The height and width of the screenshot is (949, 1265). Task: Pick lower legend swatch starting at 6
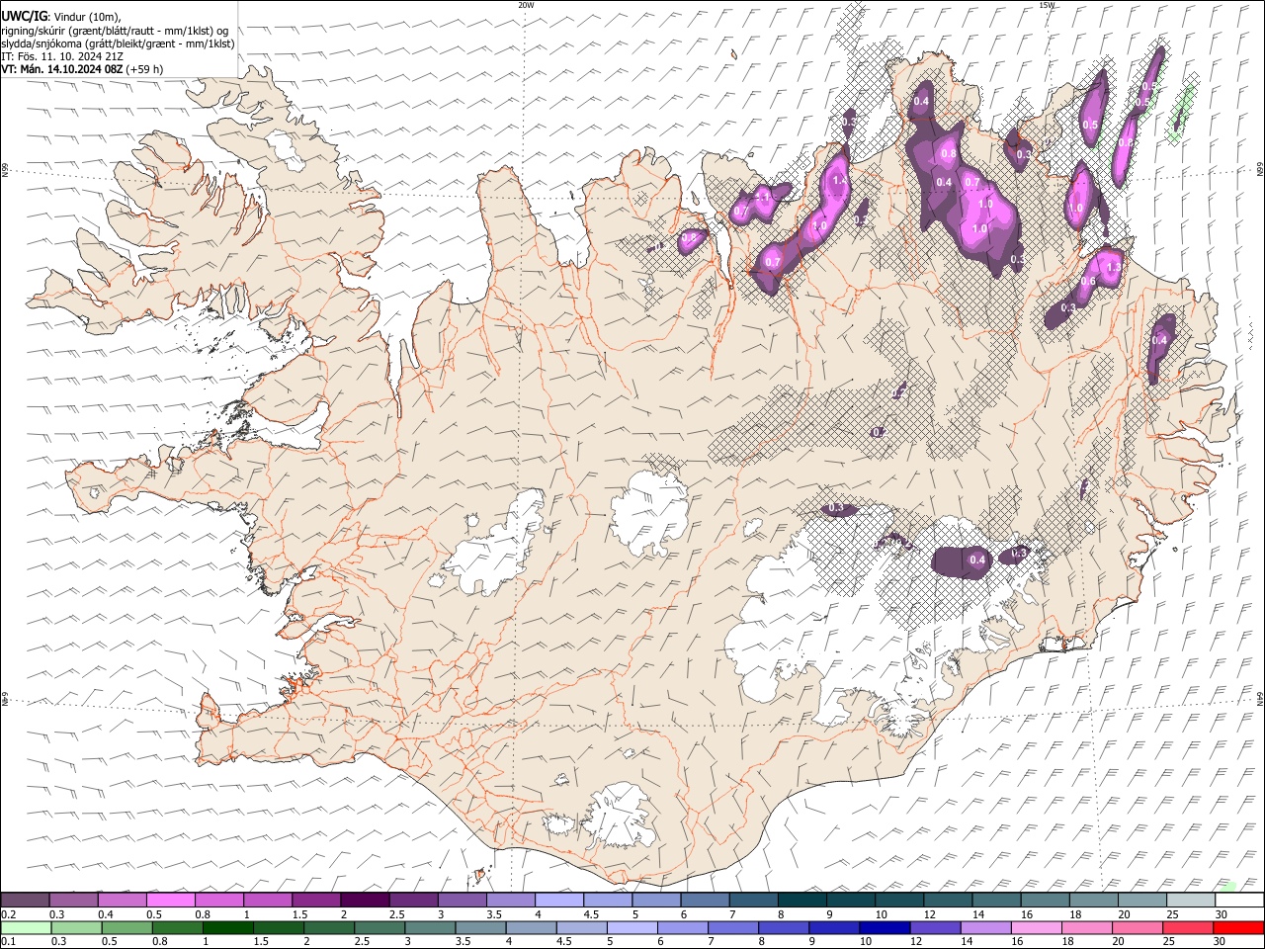(x=683, y=927)
